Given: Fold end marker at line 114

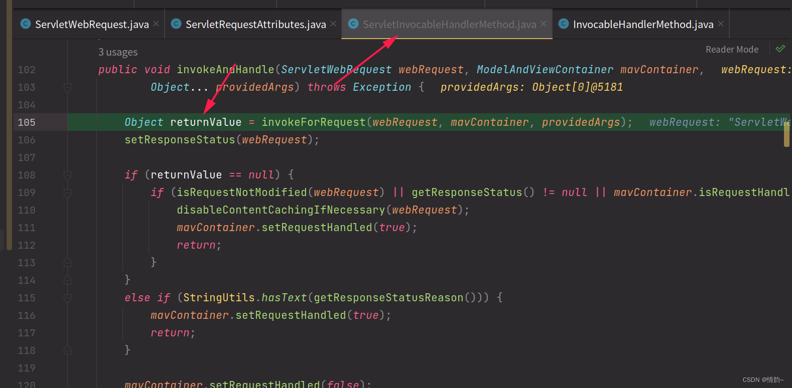Looking at the screenshot, I should click(67, 280).
